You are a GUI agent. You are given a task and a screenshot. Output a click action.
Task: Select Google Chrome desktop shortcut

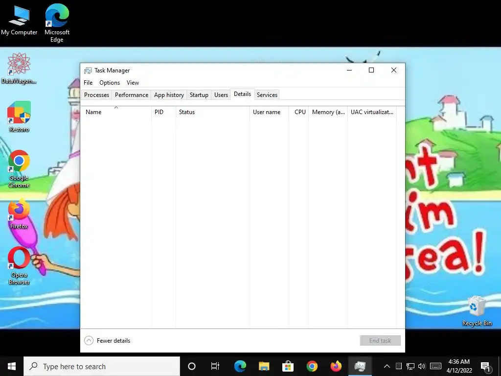click(x=19, y=169)
